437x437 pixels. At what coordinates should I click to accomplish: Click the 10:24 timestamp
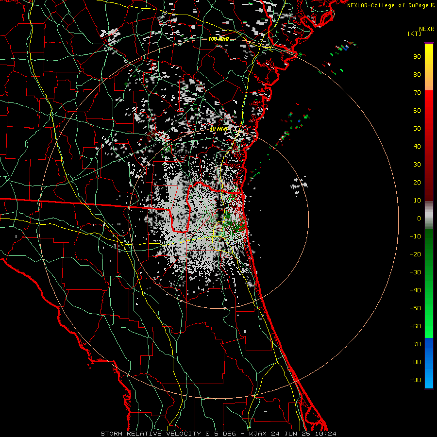[x=325, y=434]
